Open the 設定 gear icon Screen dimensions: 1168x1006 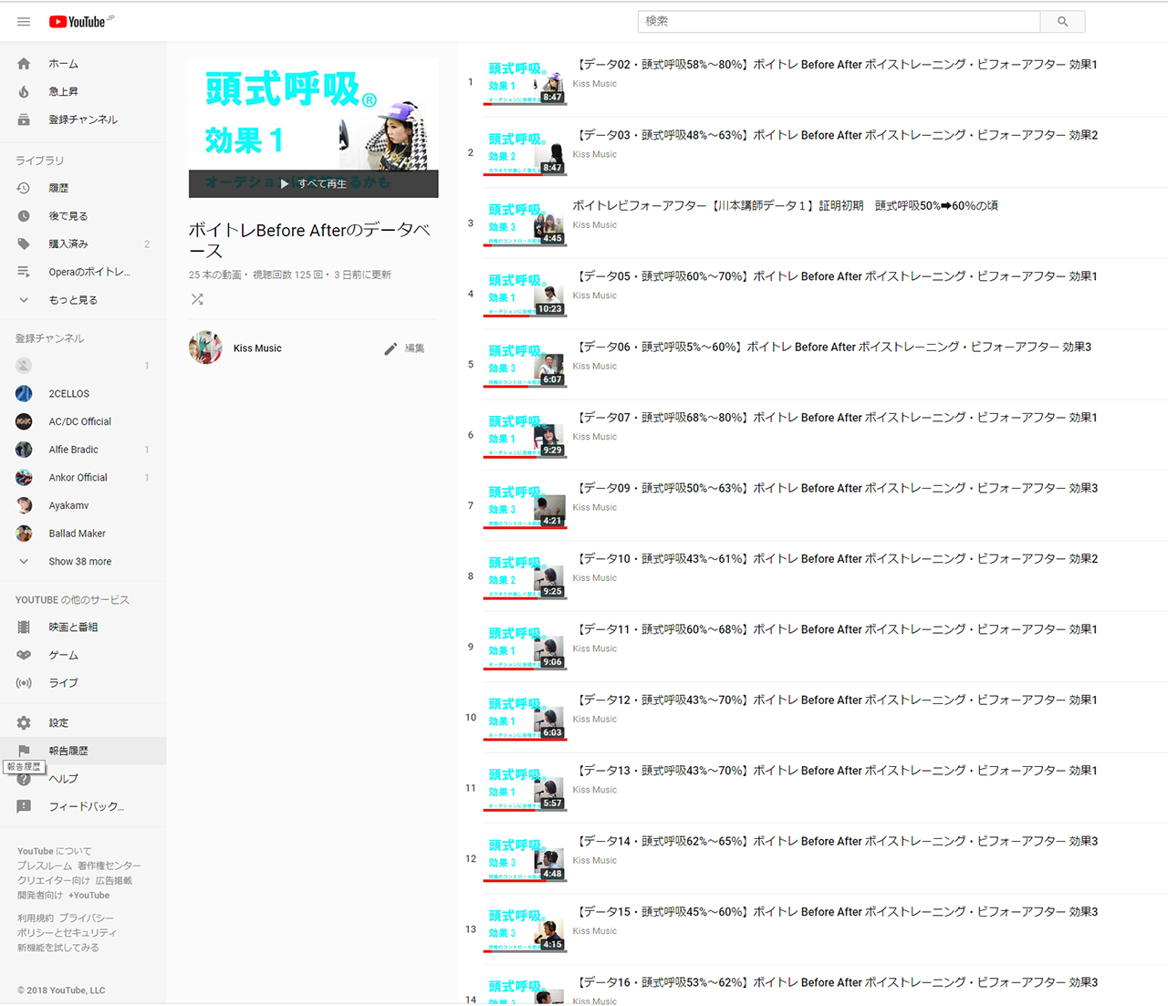point(24,722)
